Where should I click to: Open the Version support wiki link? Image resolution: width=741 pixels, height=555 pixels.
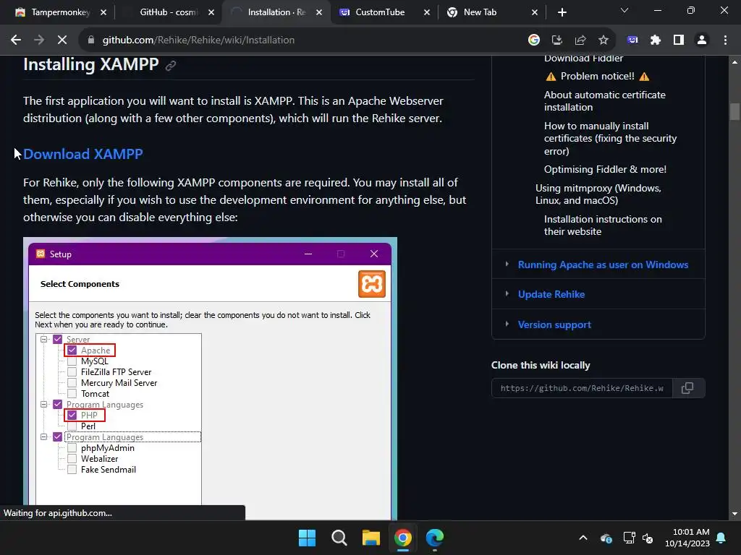pos(554,324)
